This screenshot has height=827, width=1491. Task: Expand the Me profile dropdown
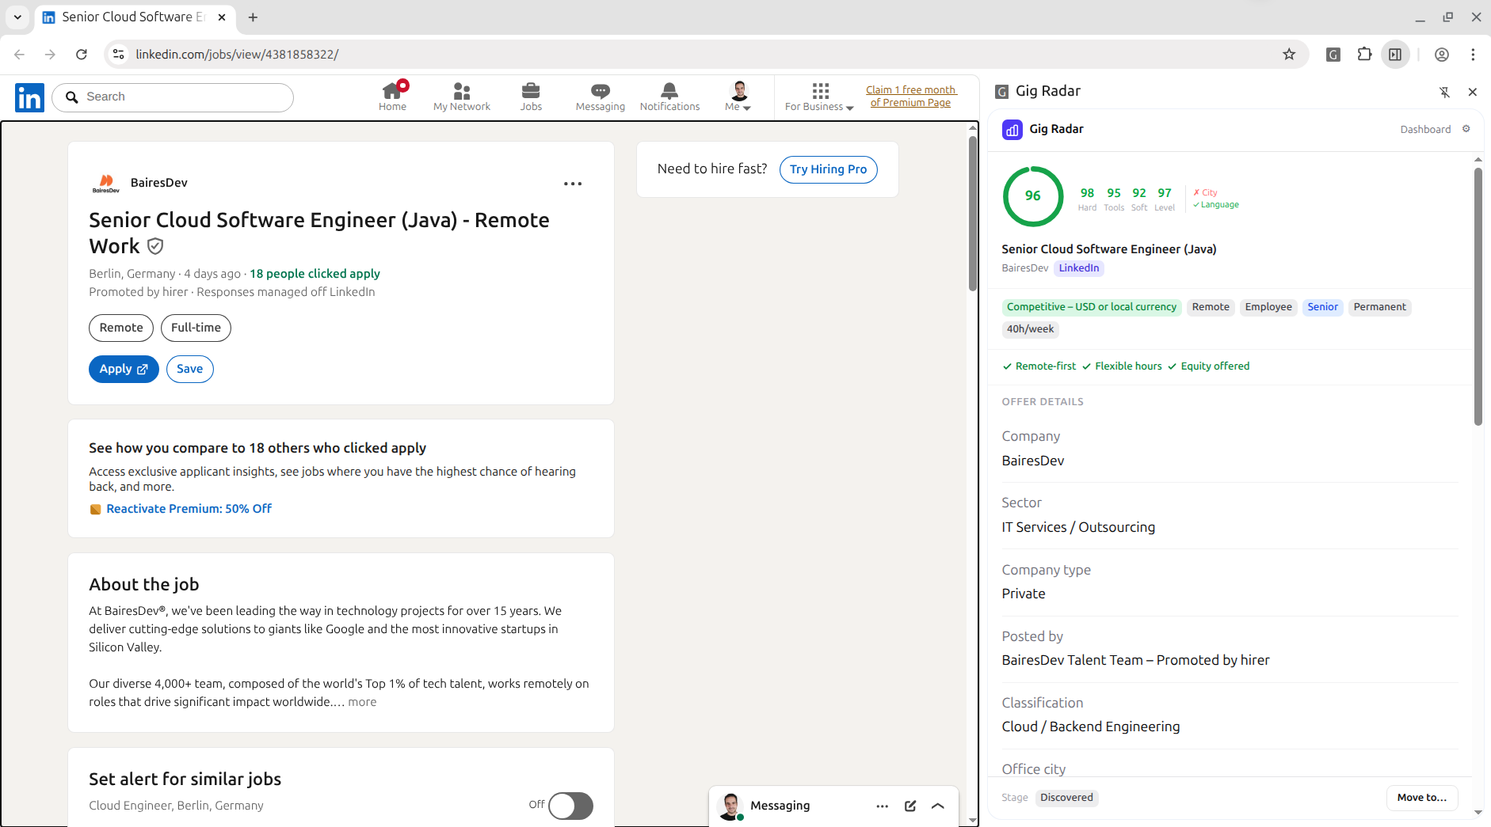738,97
